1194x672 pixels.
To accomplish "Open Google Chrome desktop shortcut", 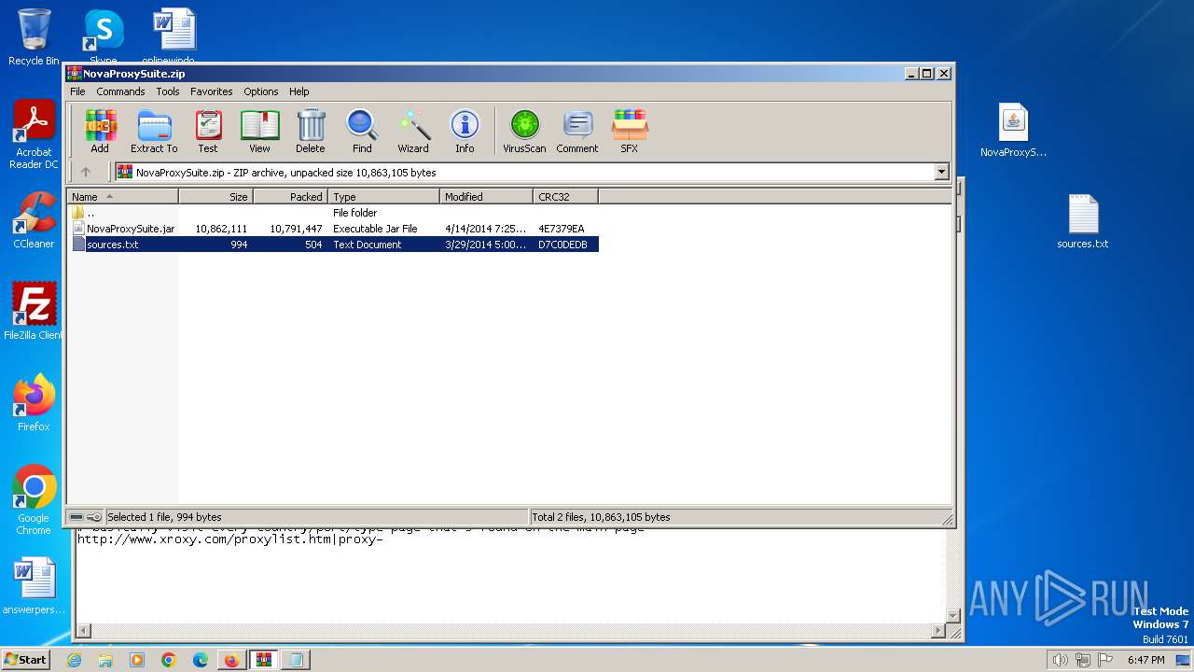I will [x=34, y=500].
